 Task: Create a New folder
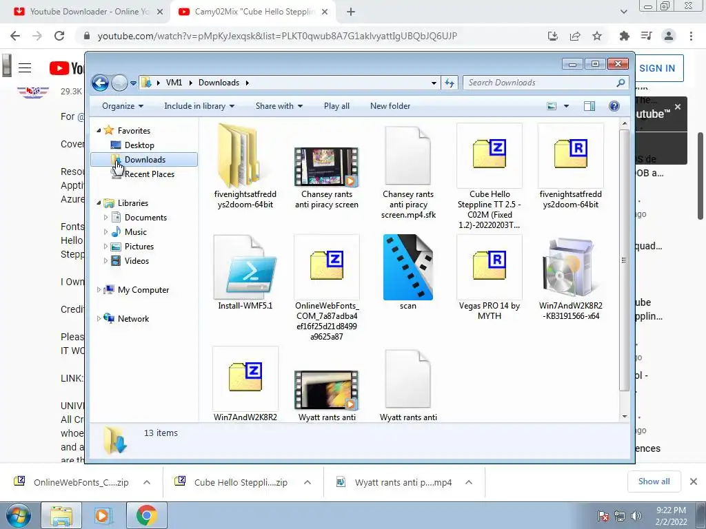[x=390, y=106]
